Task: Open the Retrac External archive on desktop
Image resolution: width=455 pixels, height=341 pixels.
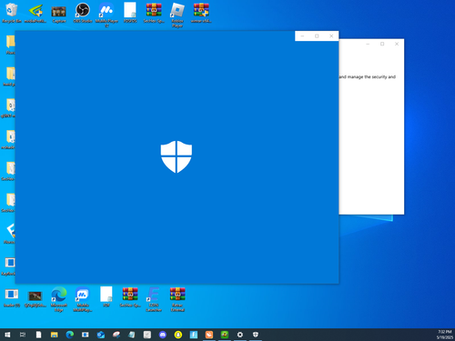Action: (x=177, y=299)
